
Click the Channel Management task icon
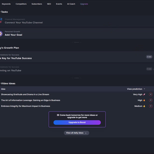(x=1, y=20)
